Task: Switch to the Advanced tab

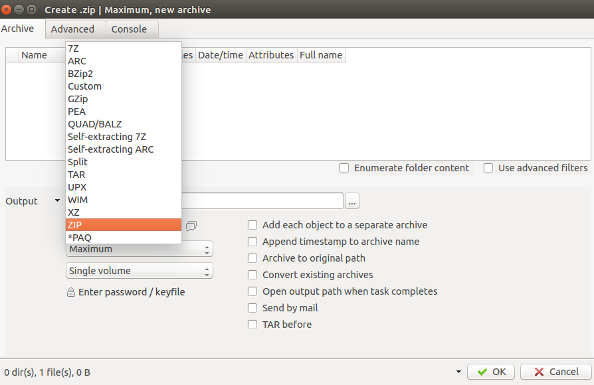Action: [x=72, y=29]
